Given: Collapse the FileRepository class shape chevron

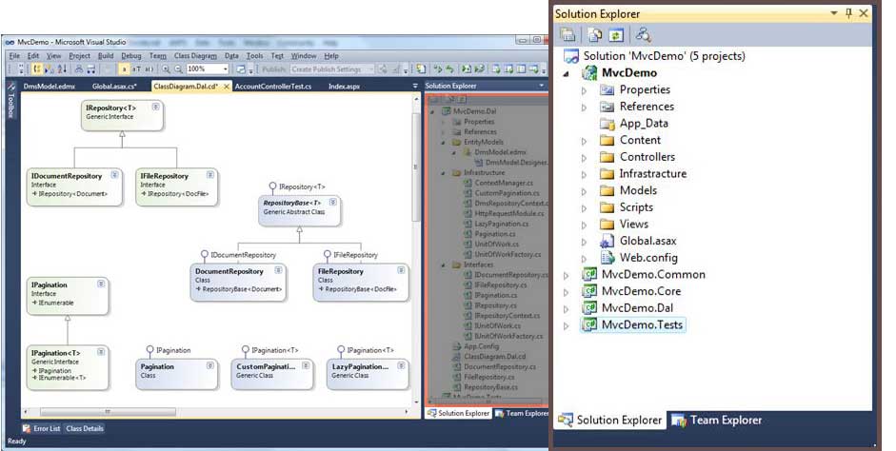Looking at the screenshot, I should point(401,270).
